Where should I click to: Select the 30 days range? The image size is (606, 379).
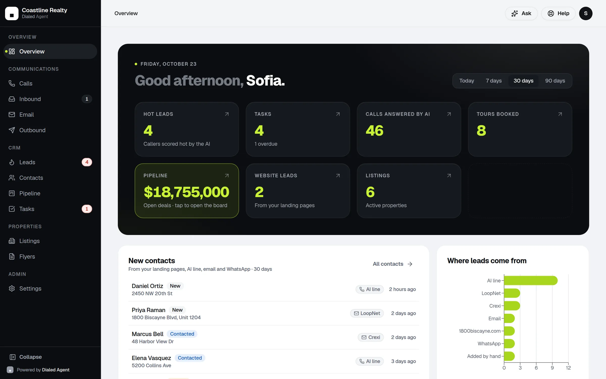(x=523, y=81)
